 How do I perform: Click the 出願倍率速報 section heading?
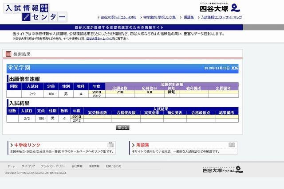pos(24,79)
